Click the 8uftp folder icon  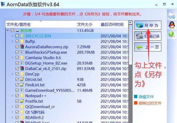pyautogui.click(x=22, y=41)
